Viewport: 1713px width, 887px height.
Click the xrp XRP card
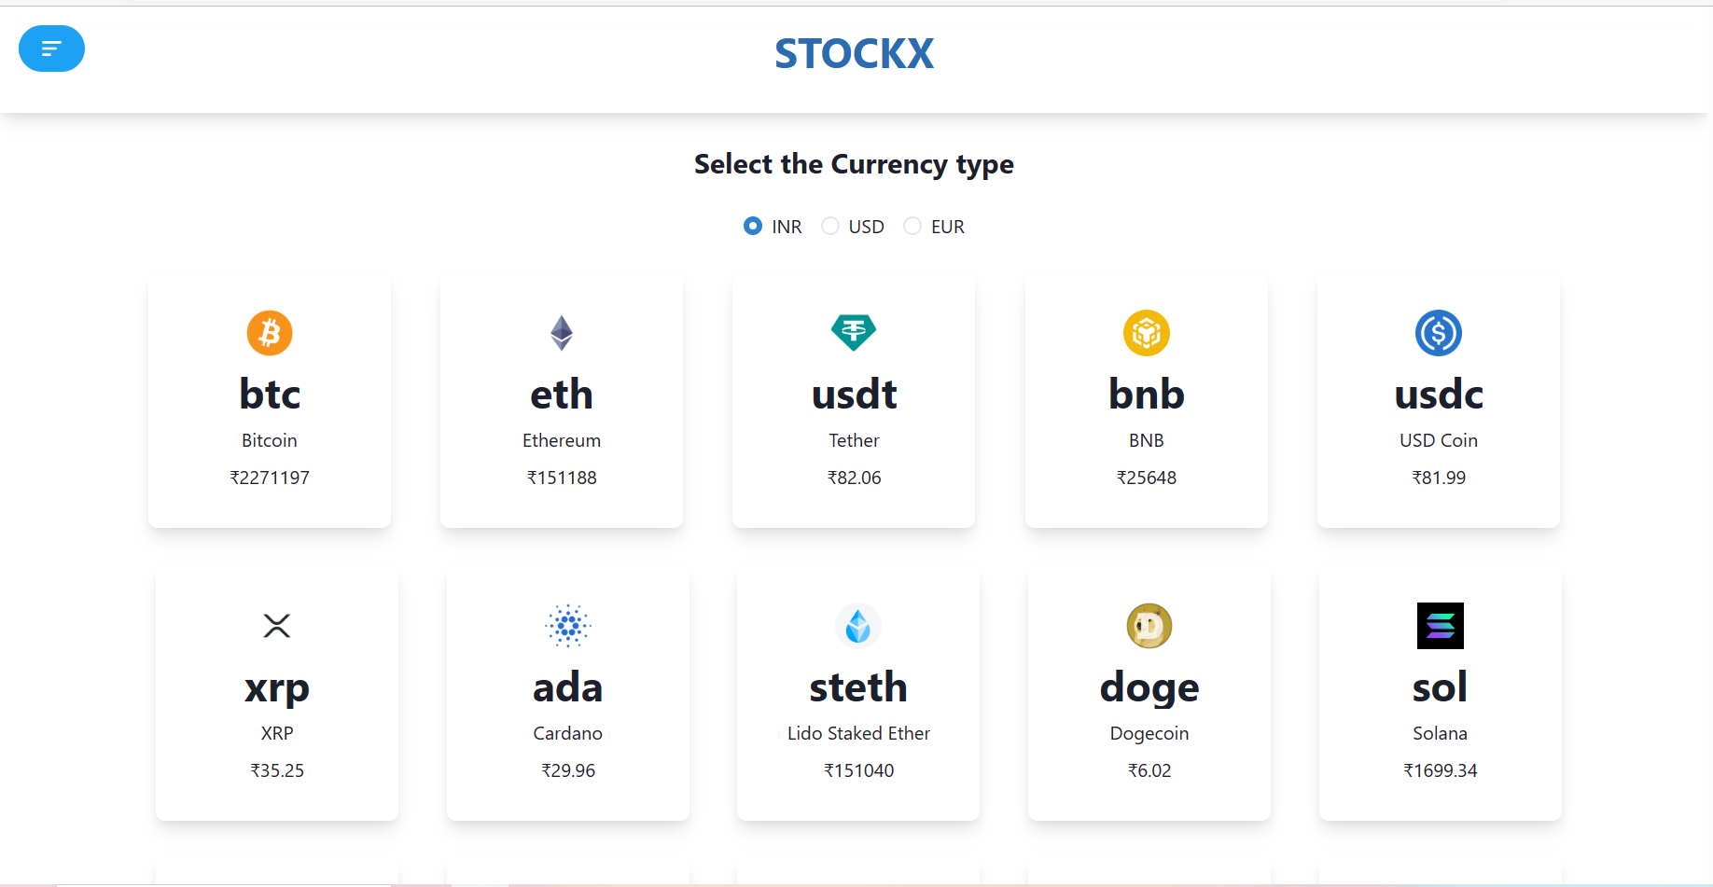tap(277, 692)
